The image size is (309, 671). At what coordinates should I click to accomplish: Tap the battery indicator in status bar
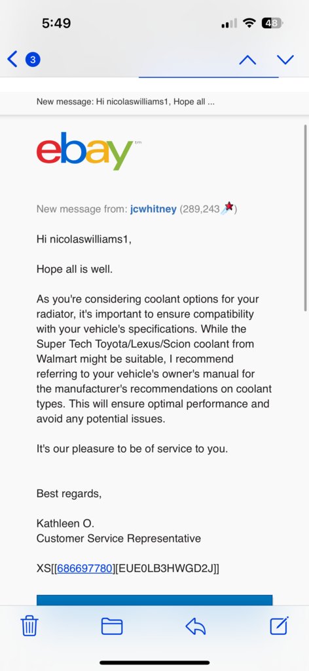coord(272,24)
